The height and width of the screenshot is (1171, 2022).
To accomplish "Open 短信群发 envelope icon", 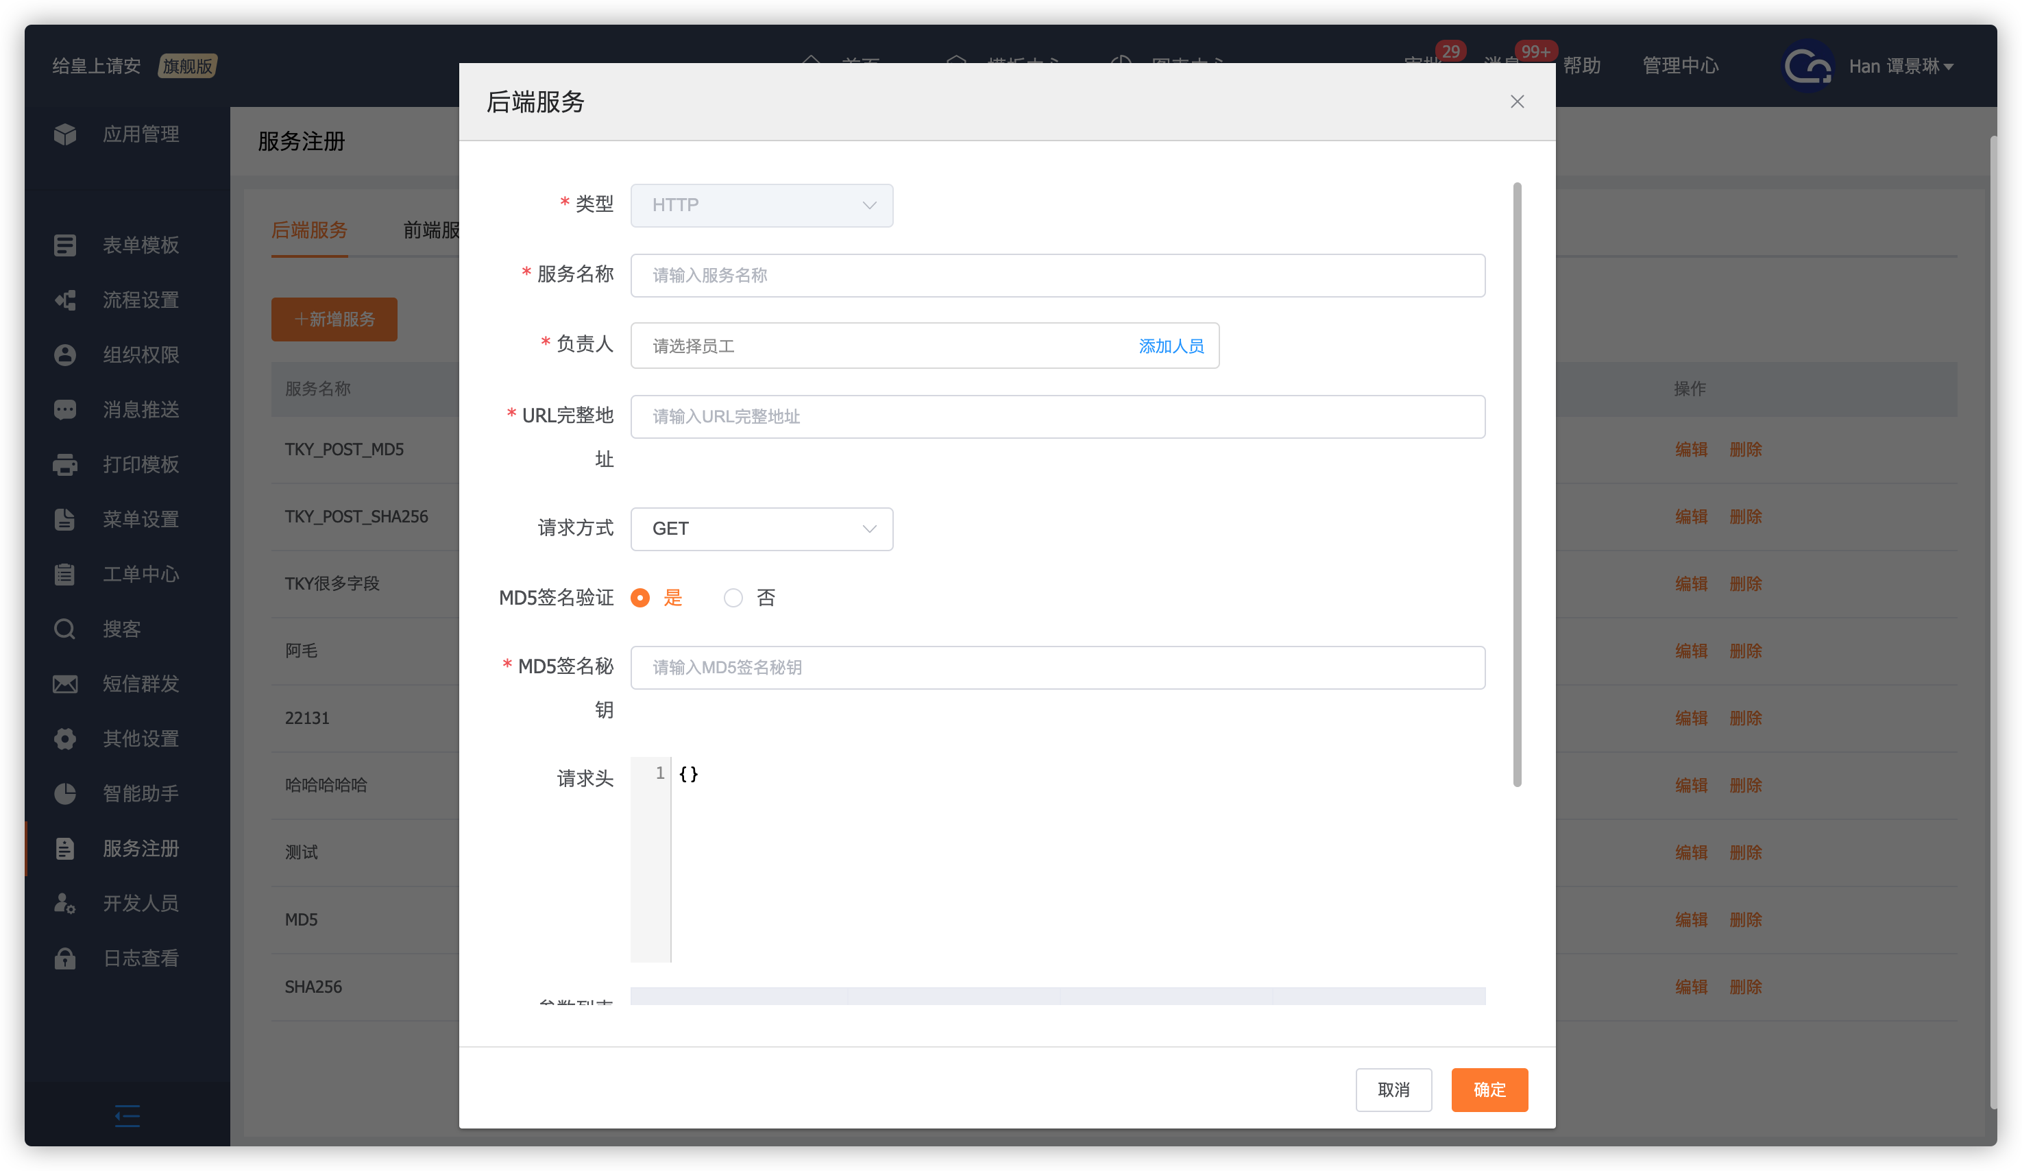I will [65, 684].
